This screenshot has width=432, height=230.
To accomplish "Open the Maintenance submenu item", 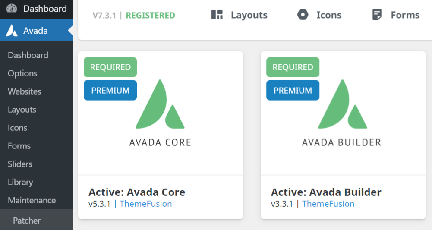I will click(32, 200).
